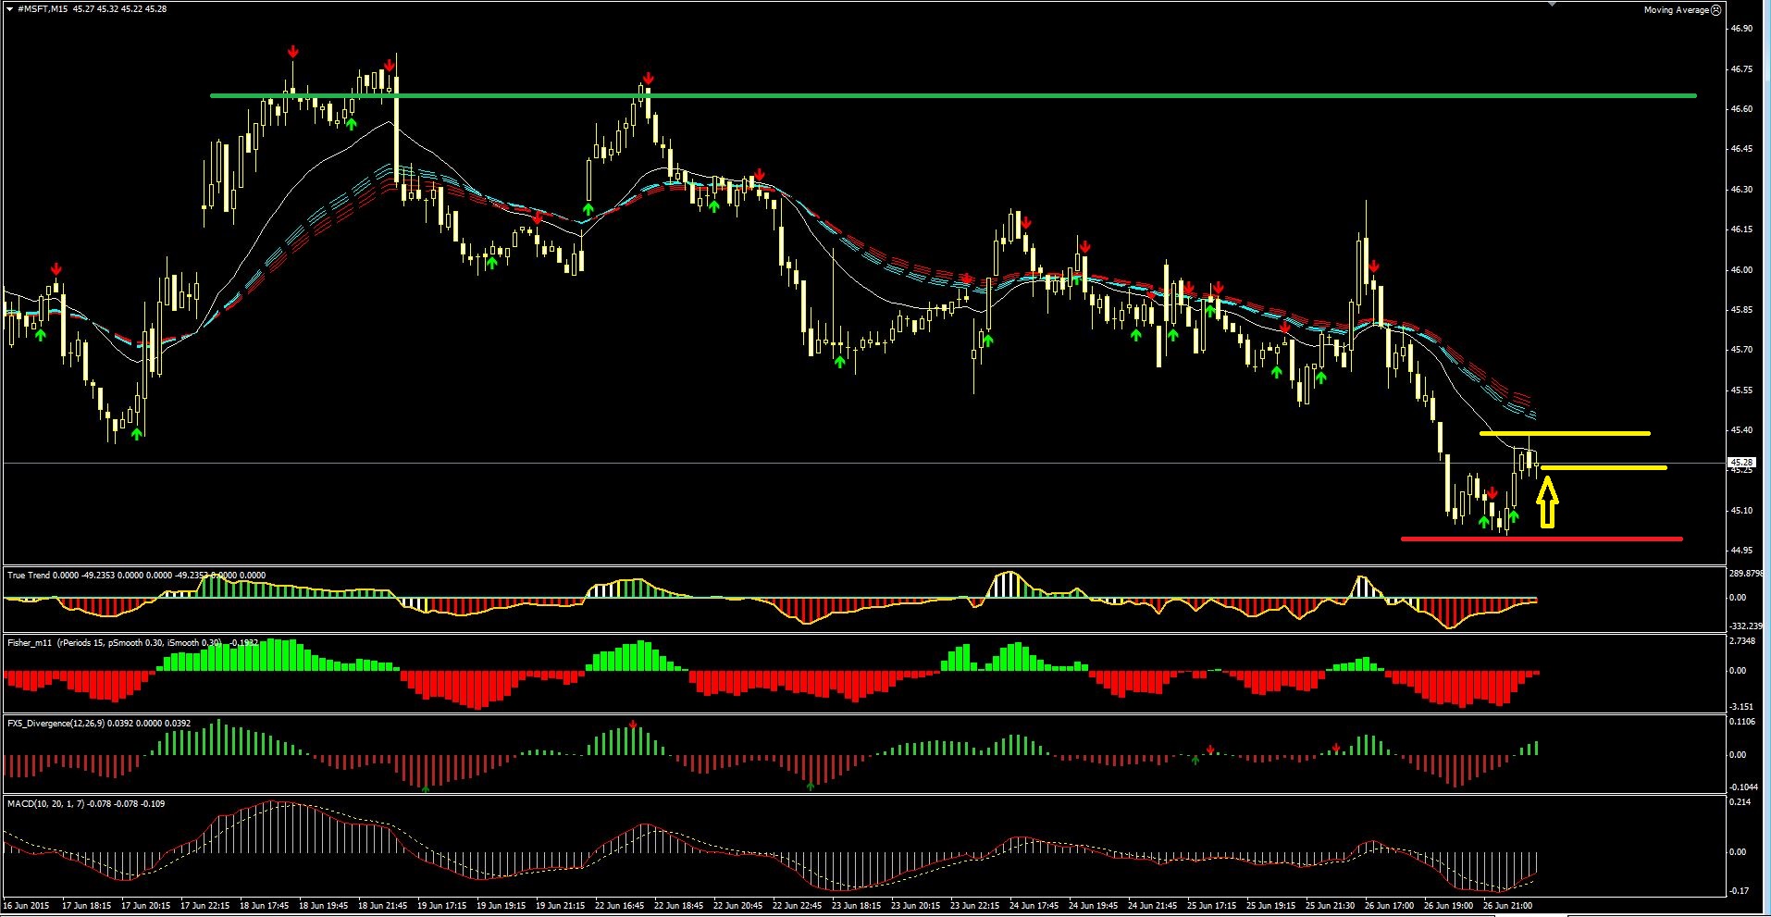Click the "22 Jun 16:45" time axis label
1771x917 pixels.
[x=619, y=906]
